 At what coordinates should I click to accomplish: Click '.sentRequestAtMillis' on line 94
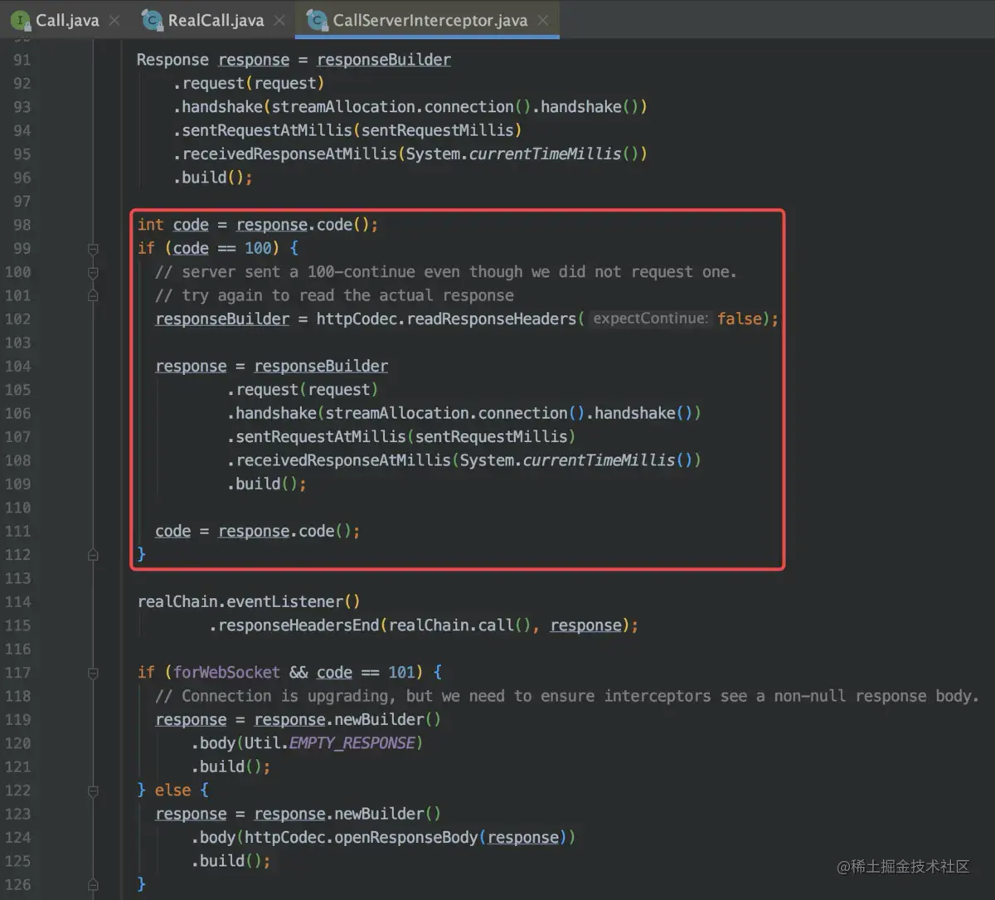coord(263,130)
